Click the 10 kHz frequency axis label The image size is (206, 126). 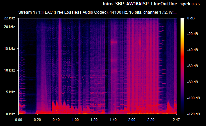click(9, 71)
